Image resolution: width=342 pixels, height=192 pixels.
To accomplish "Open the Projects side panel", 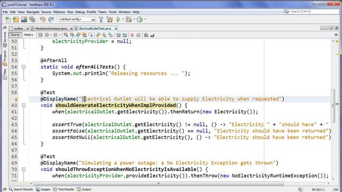I will [5, 58].
